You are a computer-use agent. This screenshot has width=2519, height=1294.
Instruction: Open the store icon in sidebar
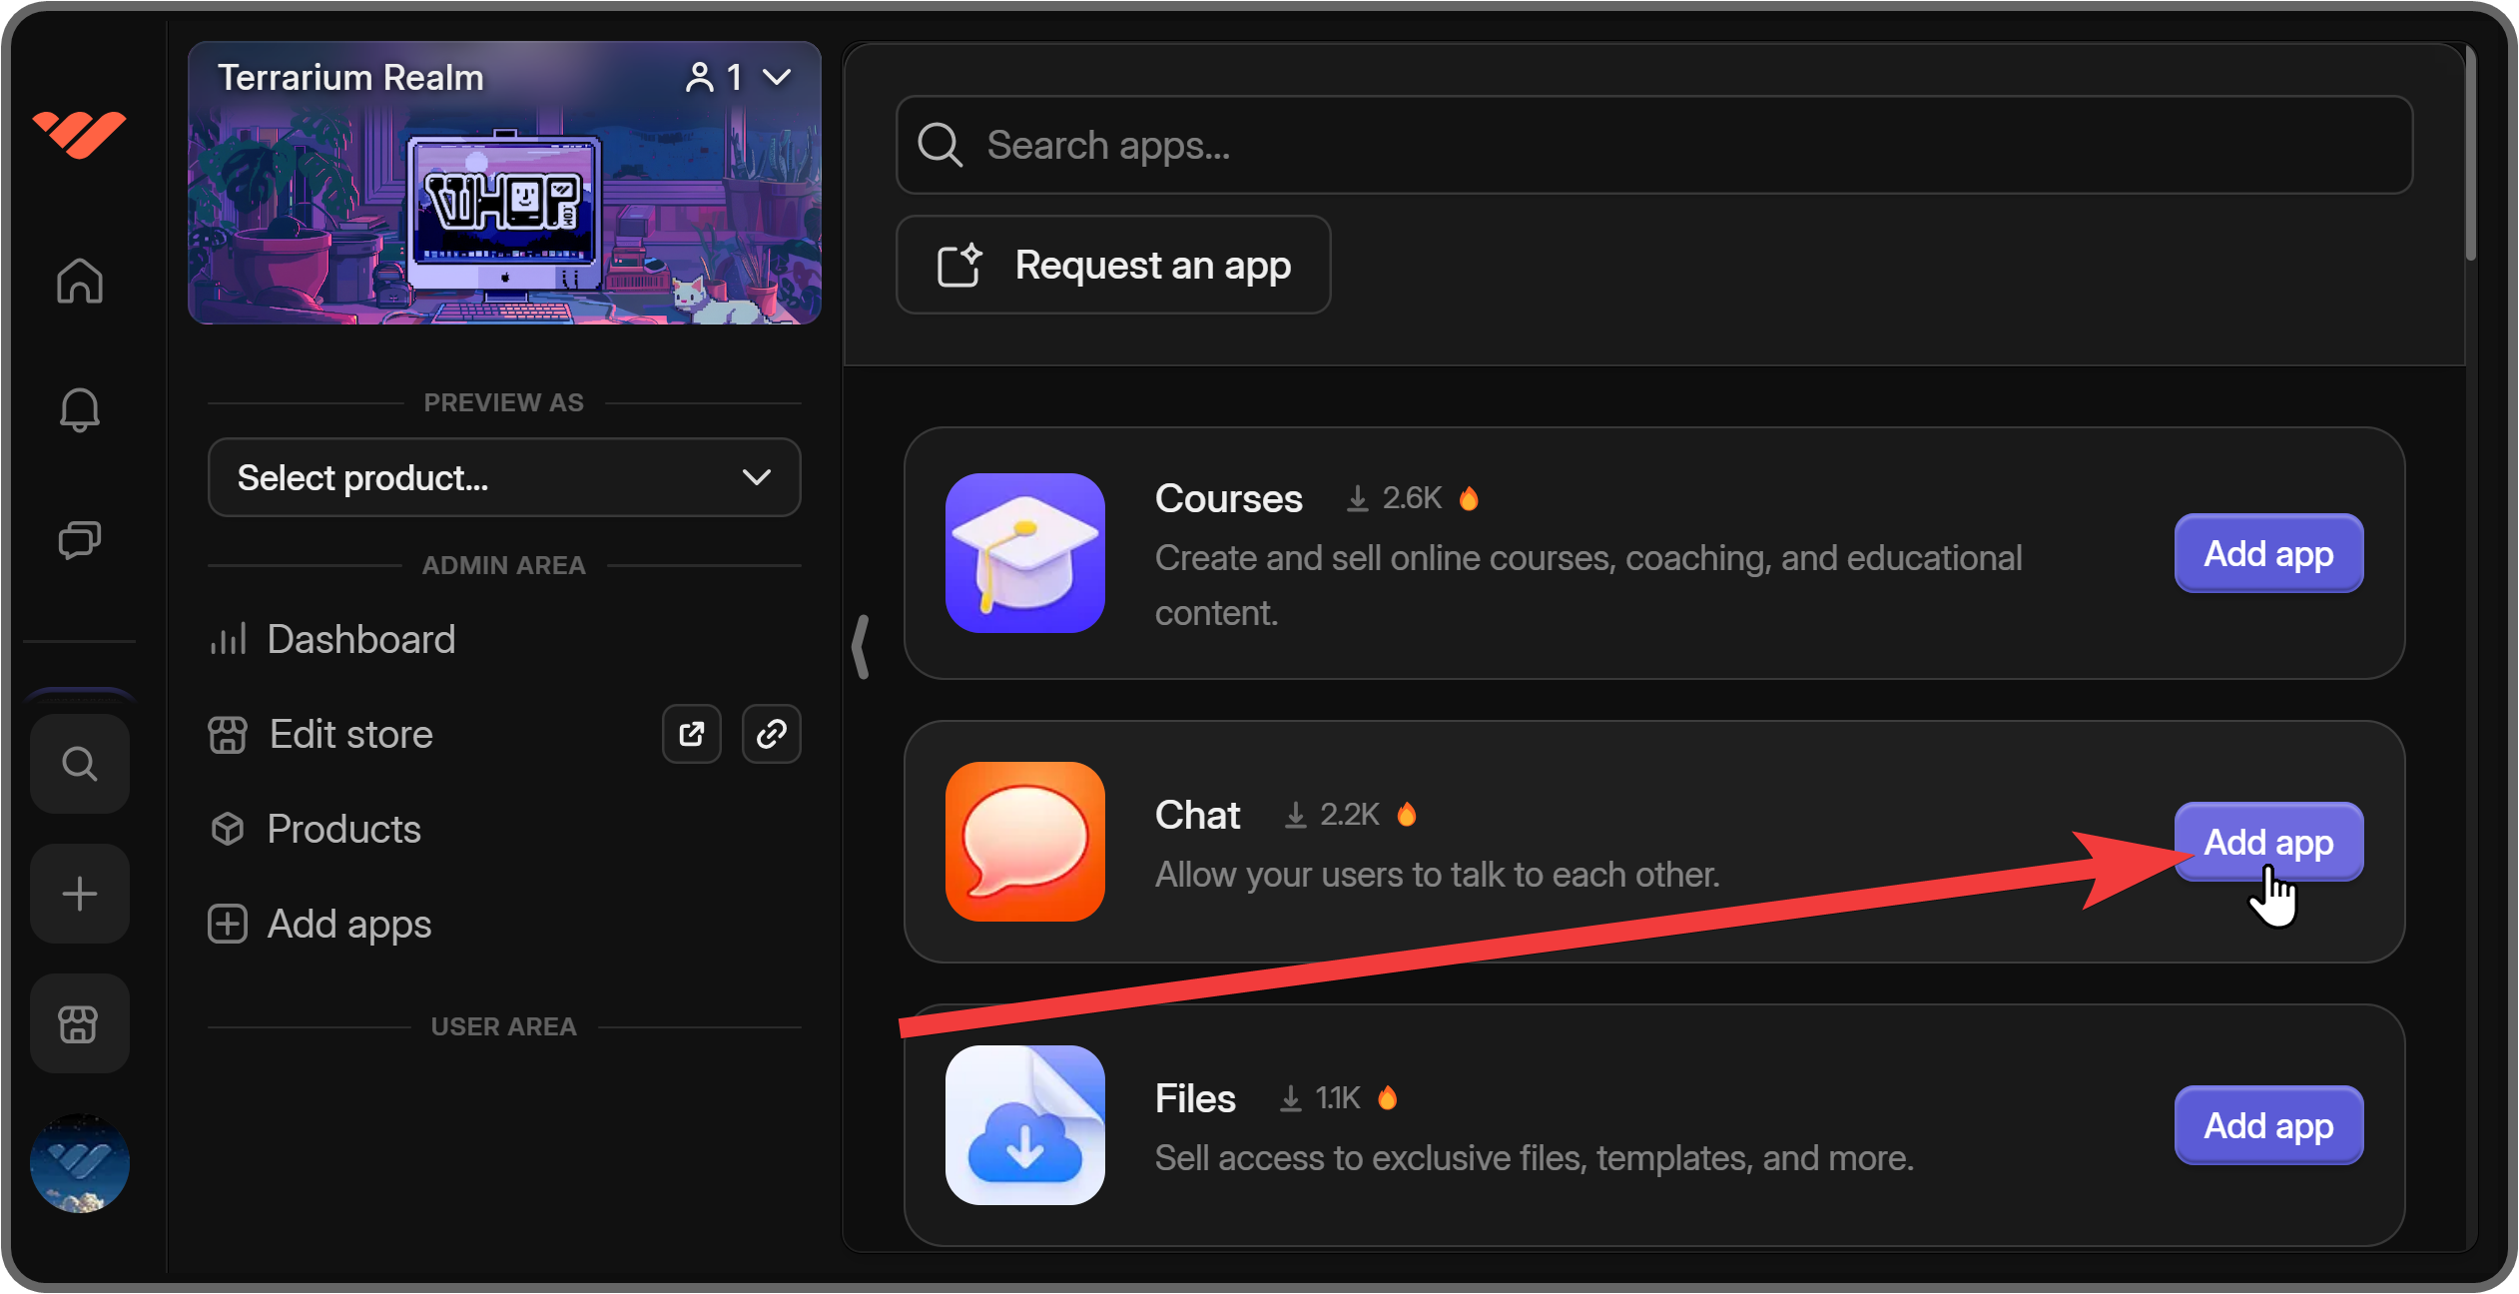[79, 1022]
